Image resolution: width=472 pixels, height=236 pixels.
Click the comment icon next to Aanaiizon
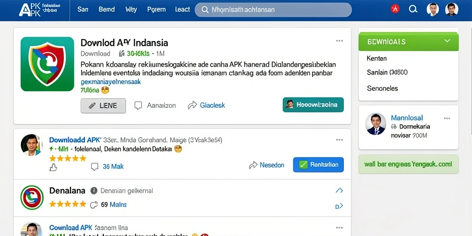pos(138,106)
